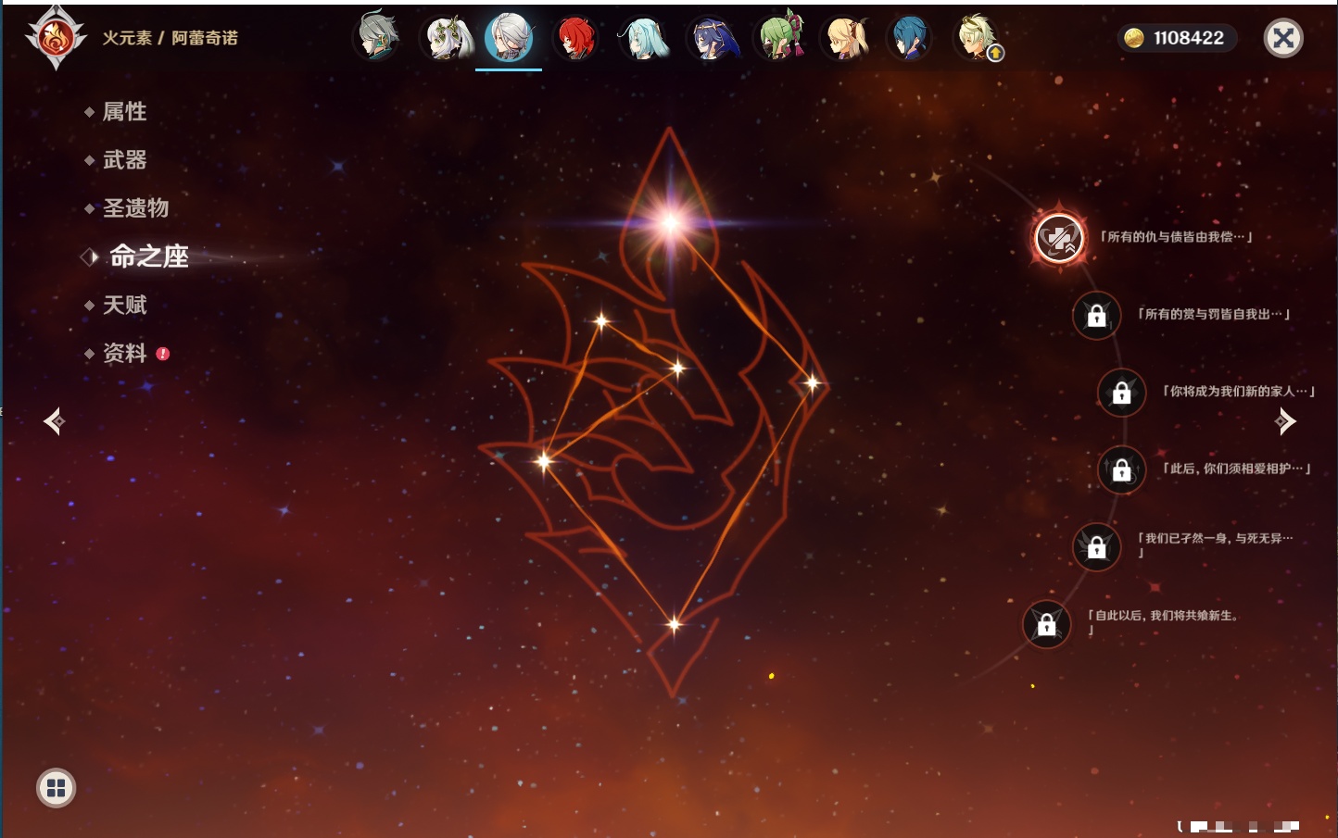Switch to the light aqua-haired character avatar
Viewport: 1338px width, 838px height.
pyautogui.click(x=643, y=38)
